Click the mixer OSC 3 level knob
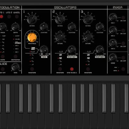 pyautogui.click(x=113, y=43)
